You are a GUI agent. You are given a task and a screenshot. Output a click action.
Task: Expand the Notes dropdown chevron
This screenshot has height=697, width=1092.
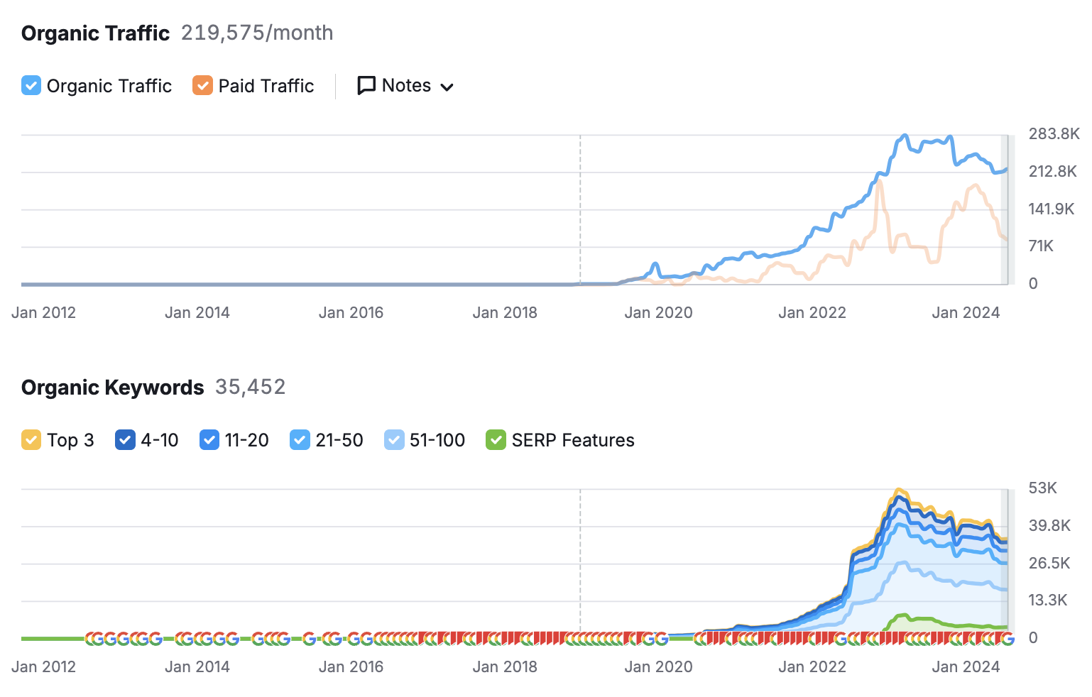[x=447, y=87]
